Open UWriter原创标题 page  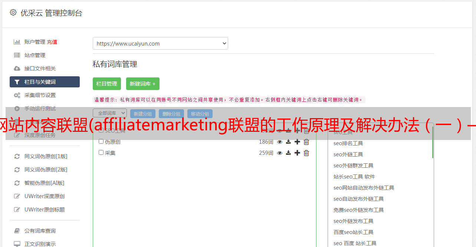pyautogui.click(x=45, y=210)
